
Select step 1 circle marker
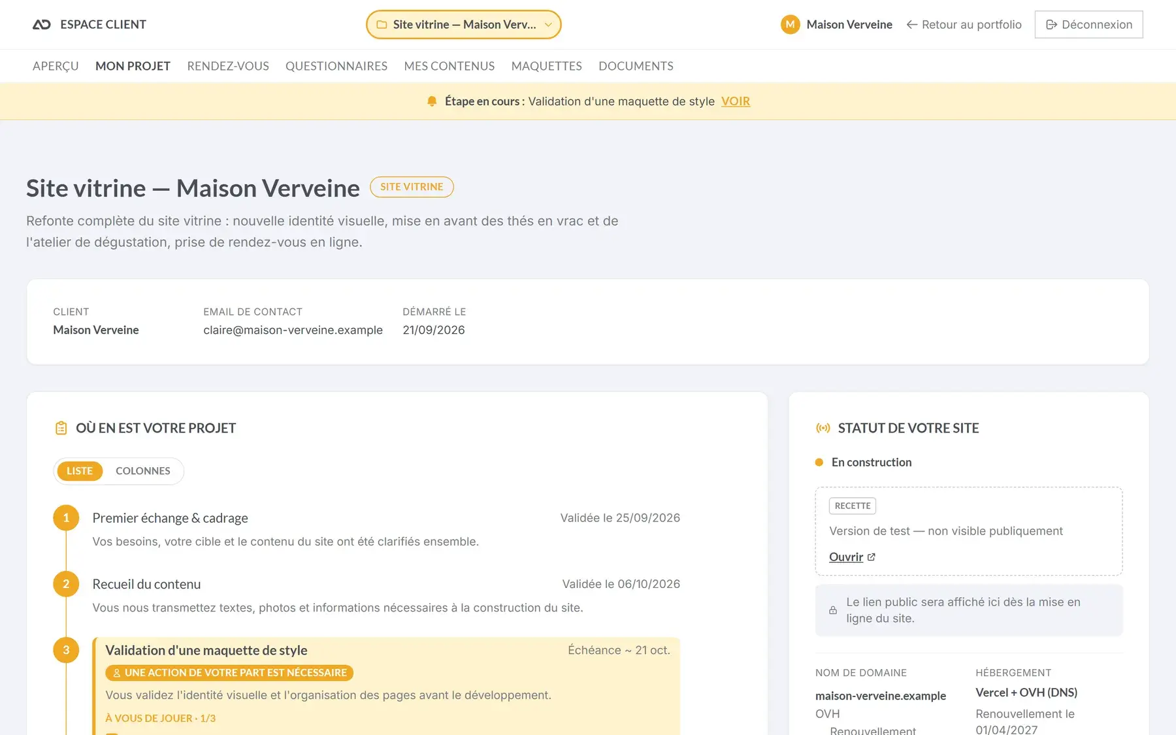pyautogui.click(x=66, y=518)
